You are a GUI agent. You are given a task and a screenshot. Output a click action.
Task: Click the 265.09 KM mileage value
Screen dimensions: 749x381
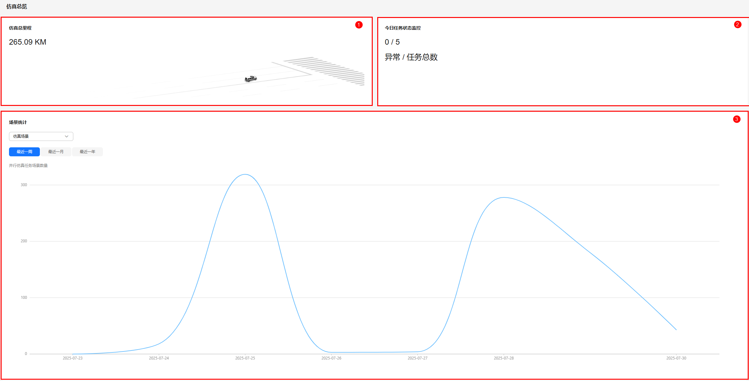[x=28, y=42]
